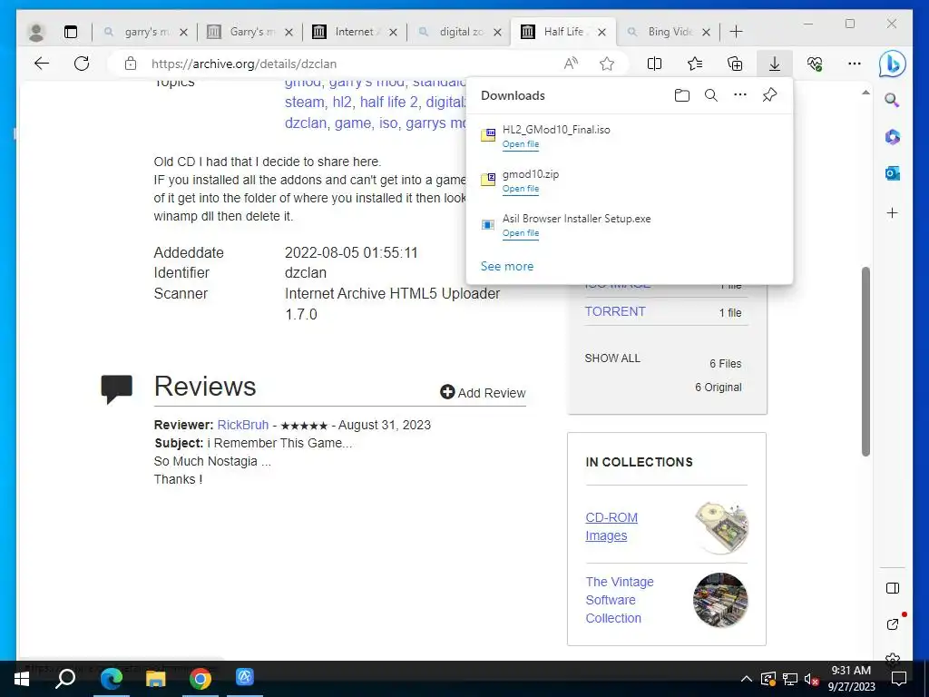Open the taskbar clock showing 9:31 AM
This screenshot has width=929, height=697.
(851, 679)
